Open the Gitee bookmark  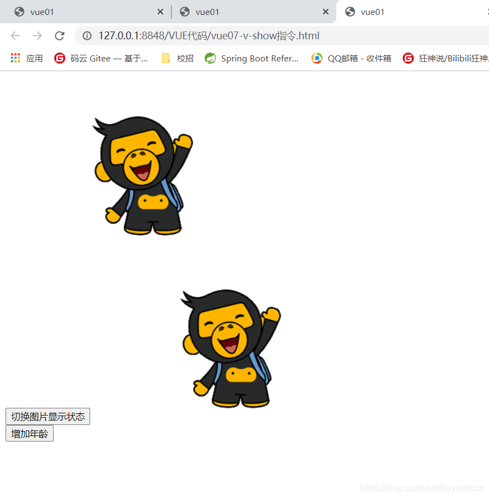[x=101, y=59]
